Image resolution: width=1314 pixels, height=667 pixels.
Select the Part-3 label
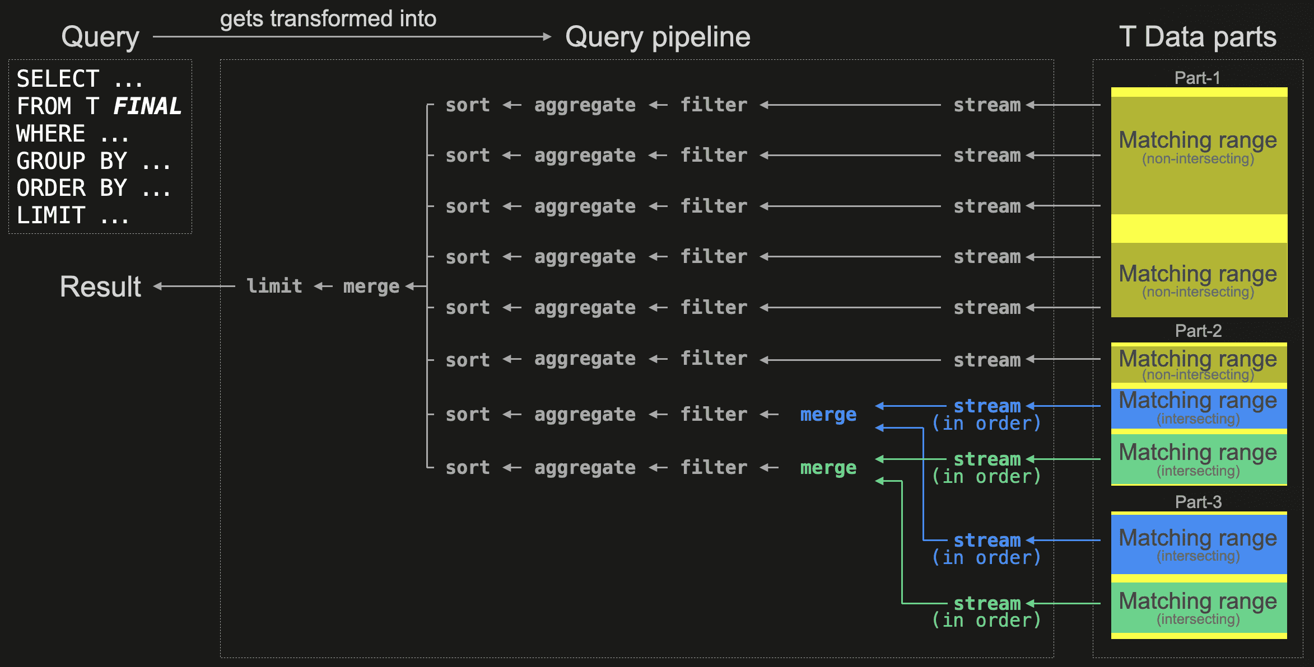tap(1198, 502)
